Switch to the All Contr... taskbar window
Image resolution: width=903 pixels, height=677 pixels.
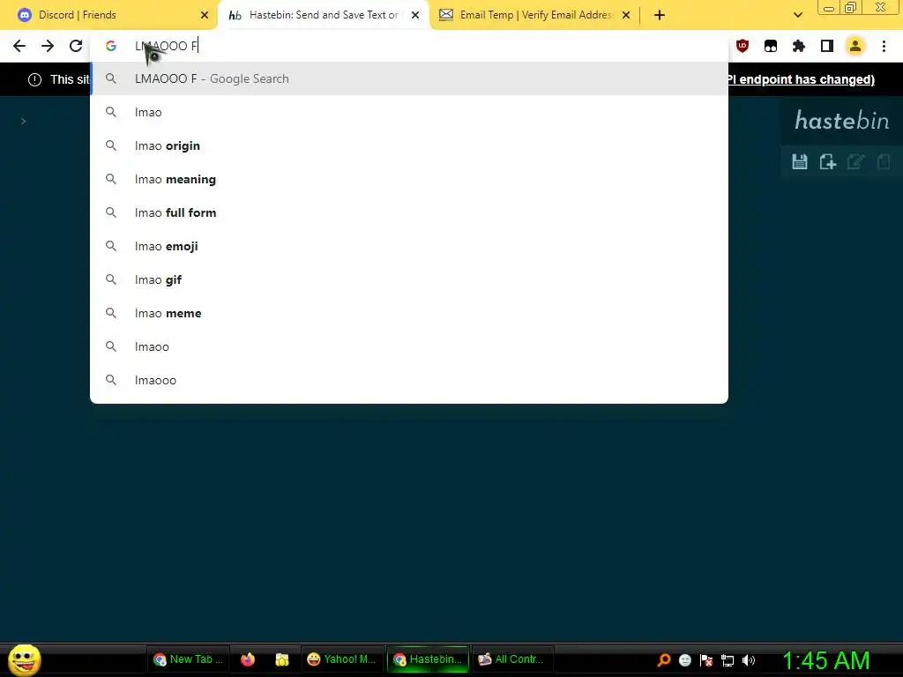[x=511, y=659]
